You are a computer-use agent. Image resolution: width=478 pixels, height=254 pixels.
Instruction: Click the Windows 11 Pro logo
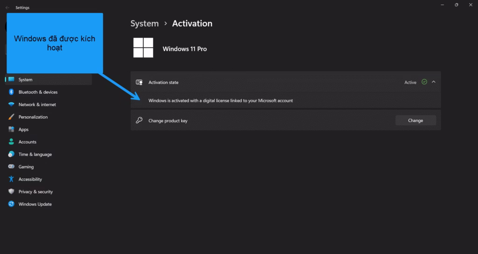click(143, 48)
